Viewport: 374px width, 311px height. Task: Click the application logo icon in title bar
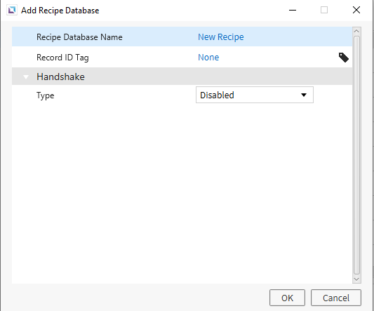12,11
